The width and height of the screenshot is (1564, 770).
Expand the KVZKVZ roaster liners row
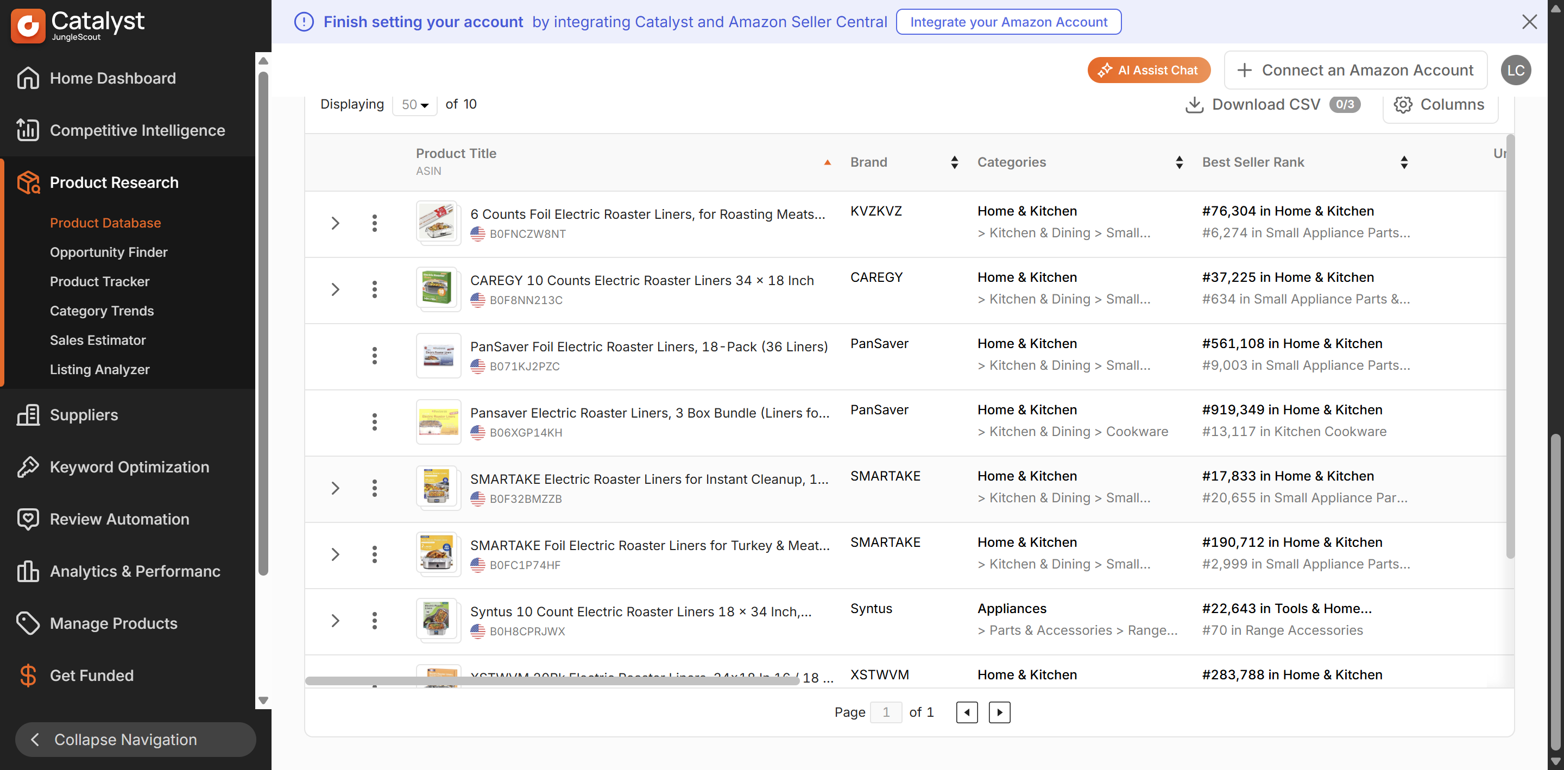click(335, 224)
